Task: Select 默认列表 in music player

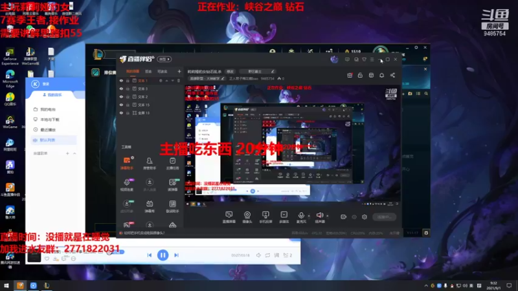Action: click(54, 140)
